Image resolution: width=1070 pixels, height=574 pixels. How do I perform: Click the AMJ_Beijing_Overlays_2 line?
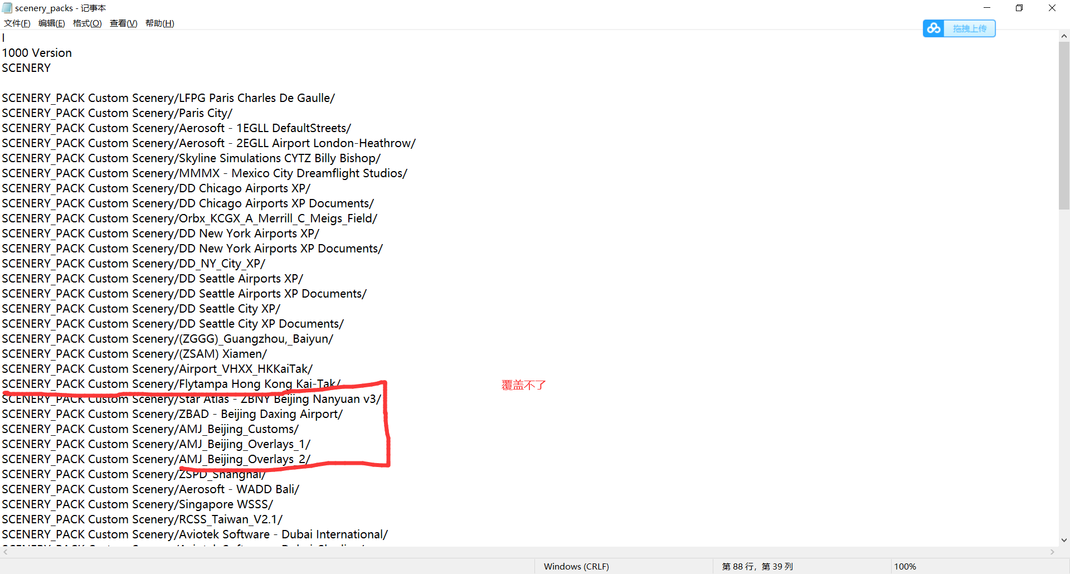[x=156, y=459]
